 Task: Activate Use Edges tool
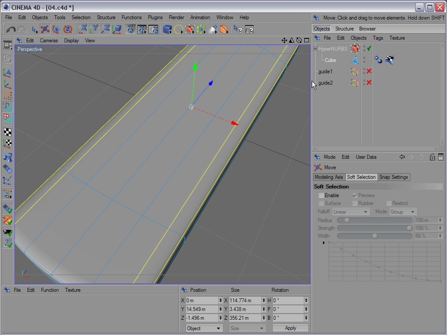pyautogui.click(x=7, y=106)
